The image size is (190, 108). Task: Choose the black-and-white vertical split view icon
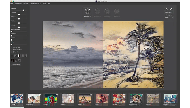(x=19, y=56)
